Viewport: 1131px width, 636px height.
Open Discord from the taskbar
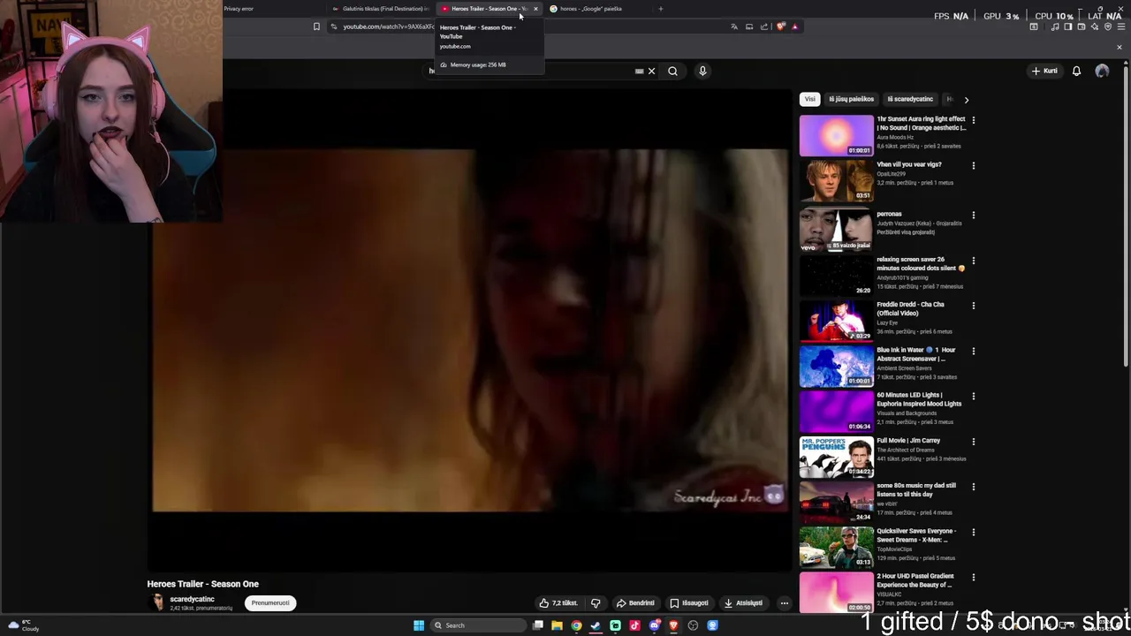coord(654,625)
